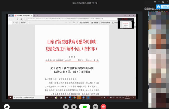Image resolution: width=169 pixels, height=109 pixels.
Task: Click the PDF rotate icon in the toolbar
Action: [74, 23]
